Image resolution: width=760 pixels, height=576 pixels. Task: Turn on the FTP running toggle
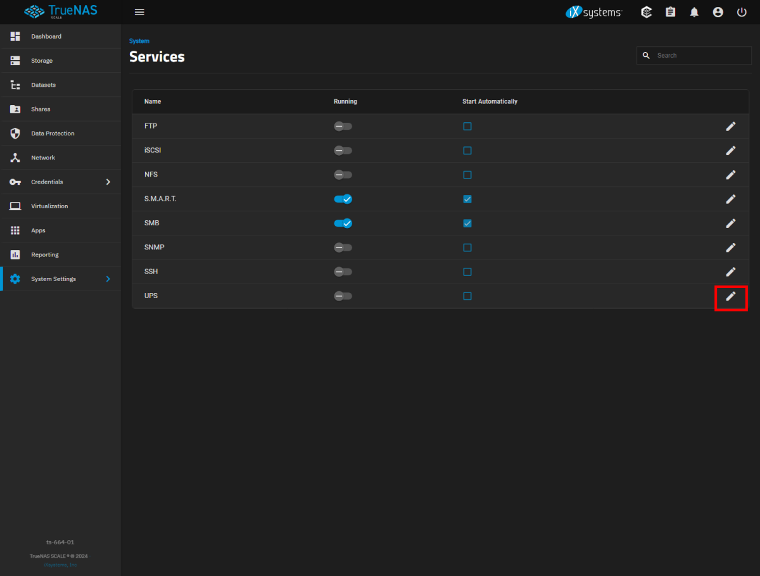343,126
